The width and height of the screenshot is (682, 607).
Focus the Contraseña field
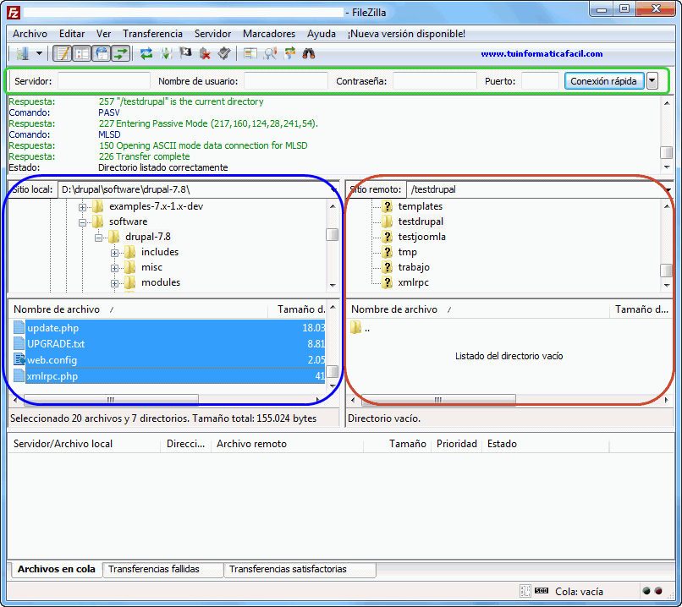click(x=435, y=81)
